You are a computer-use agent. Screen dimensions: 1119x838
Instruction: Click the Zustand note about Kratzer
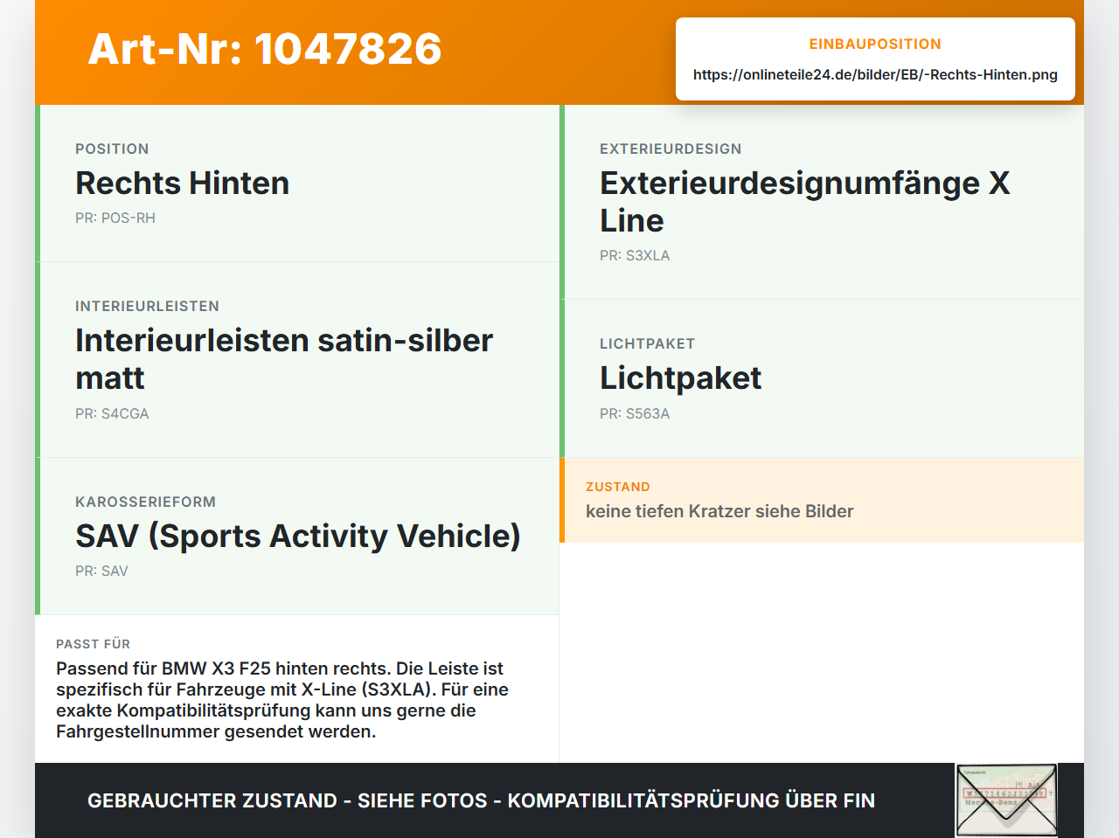click(x=719, y=511)
